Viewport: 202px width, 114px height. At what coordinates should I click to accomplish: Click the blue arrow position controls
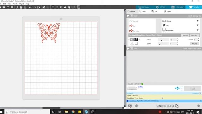177,88
